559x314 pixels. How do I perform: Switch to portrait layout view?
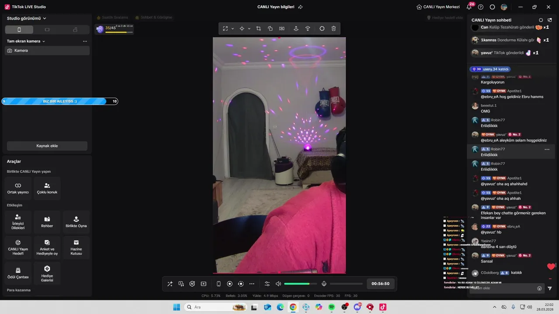tap(19, 30)
